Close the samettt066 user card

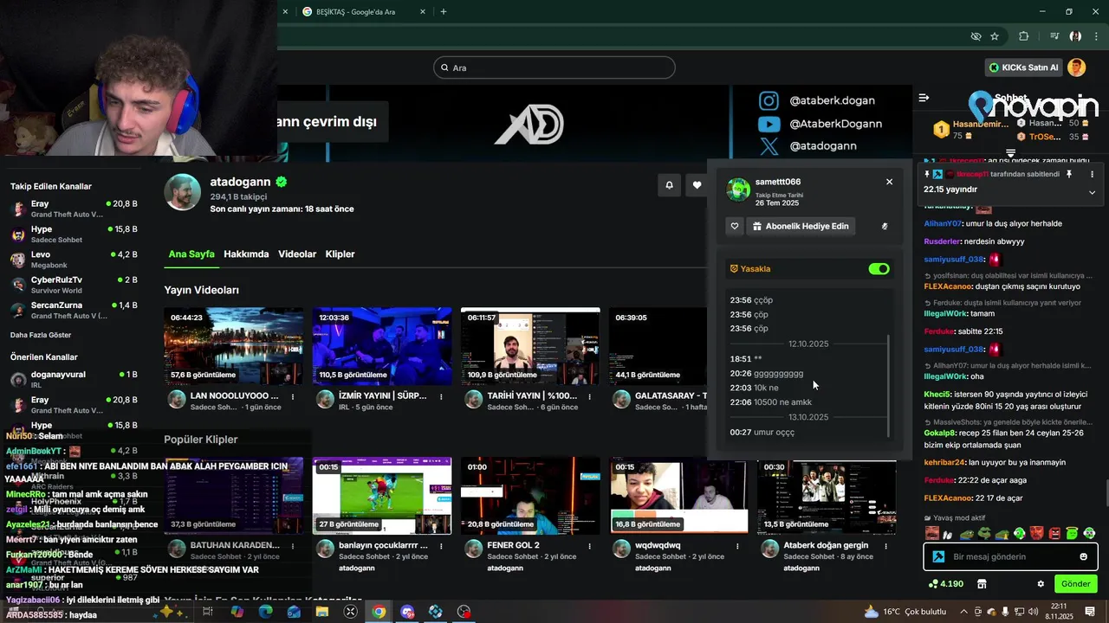[889, 182]
